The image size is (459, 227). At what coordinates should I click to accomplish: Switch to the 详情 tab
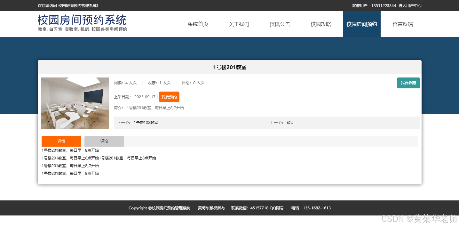pos(61,141)
